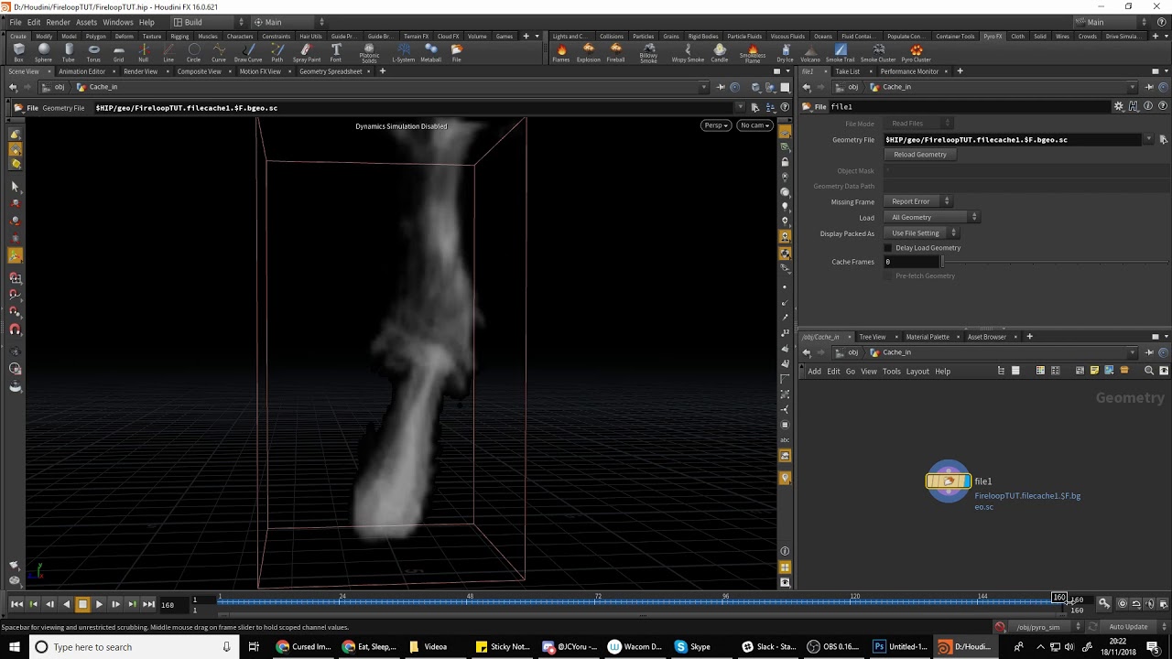Select the Tube shelf tool
1172x659 pixels.
pos(69,53)
